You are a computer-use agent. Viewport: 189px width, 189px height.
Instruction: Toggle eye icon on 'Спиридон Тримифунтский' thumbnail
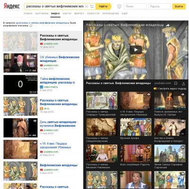click(115, 94)
